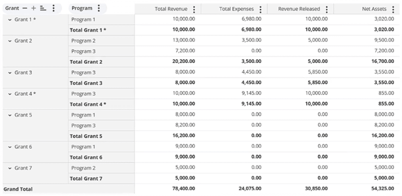Click the Total Revenue column header
Image resolution: width=402 pixels, height=196 pixels.
[x=171, y=9]
